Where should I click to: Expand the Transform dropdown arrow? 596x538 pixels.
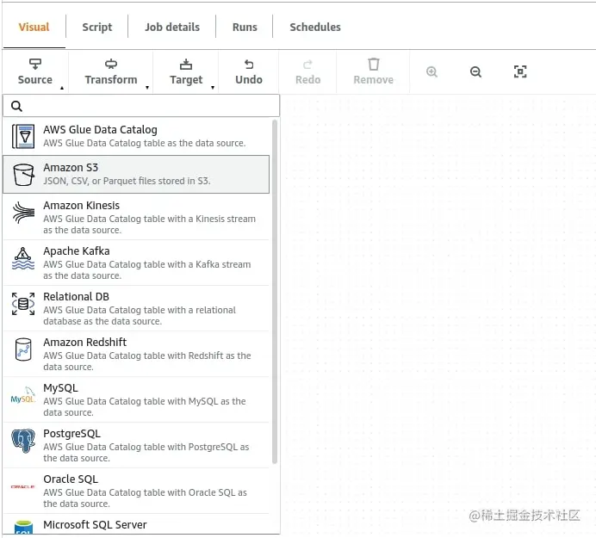click(x=147, y=88)
